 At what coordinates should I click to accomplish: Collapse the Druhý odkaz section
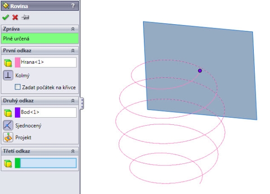[x=73, y=101]
